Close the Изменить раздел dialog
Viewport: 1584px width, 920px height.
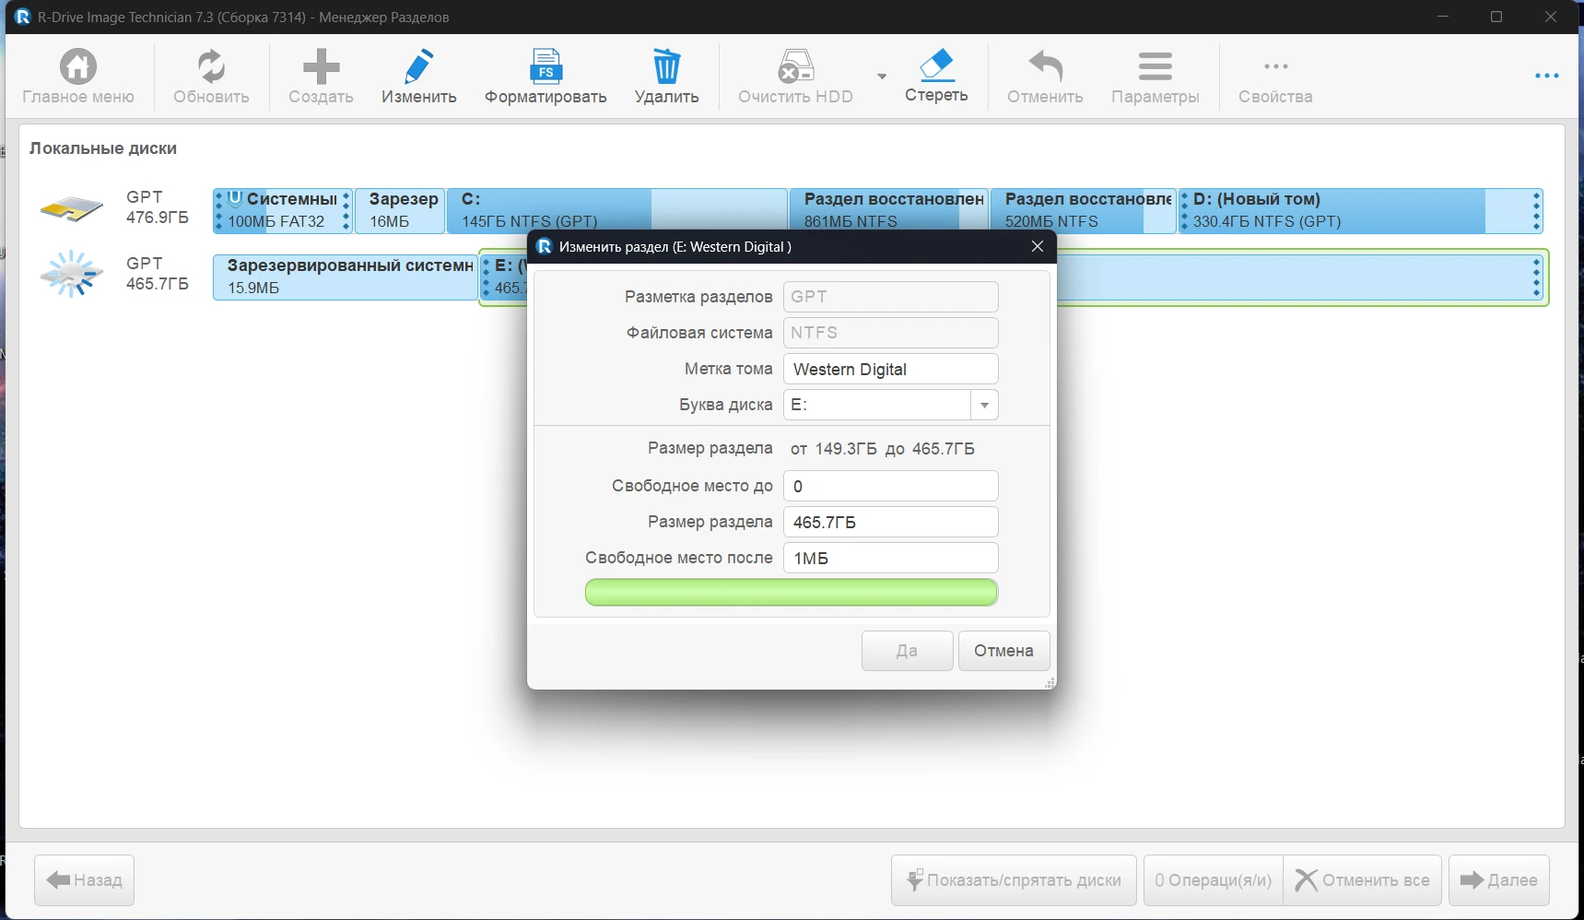point(1038,246)
